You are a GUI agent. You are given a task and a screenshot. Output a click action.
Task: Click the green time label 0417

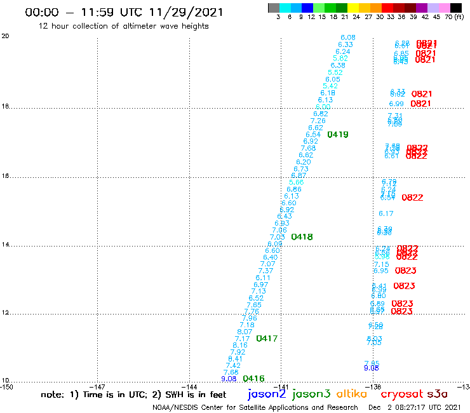[267, 339]
